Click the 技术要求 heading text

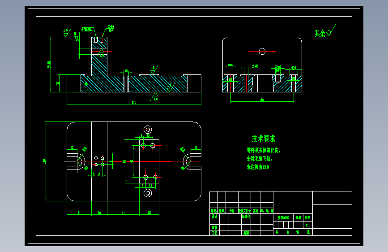point(264,139)
